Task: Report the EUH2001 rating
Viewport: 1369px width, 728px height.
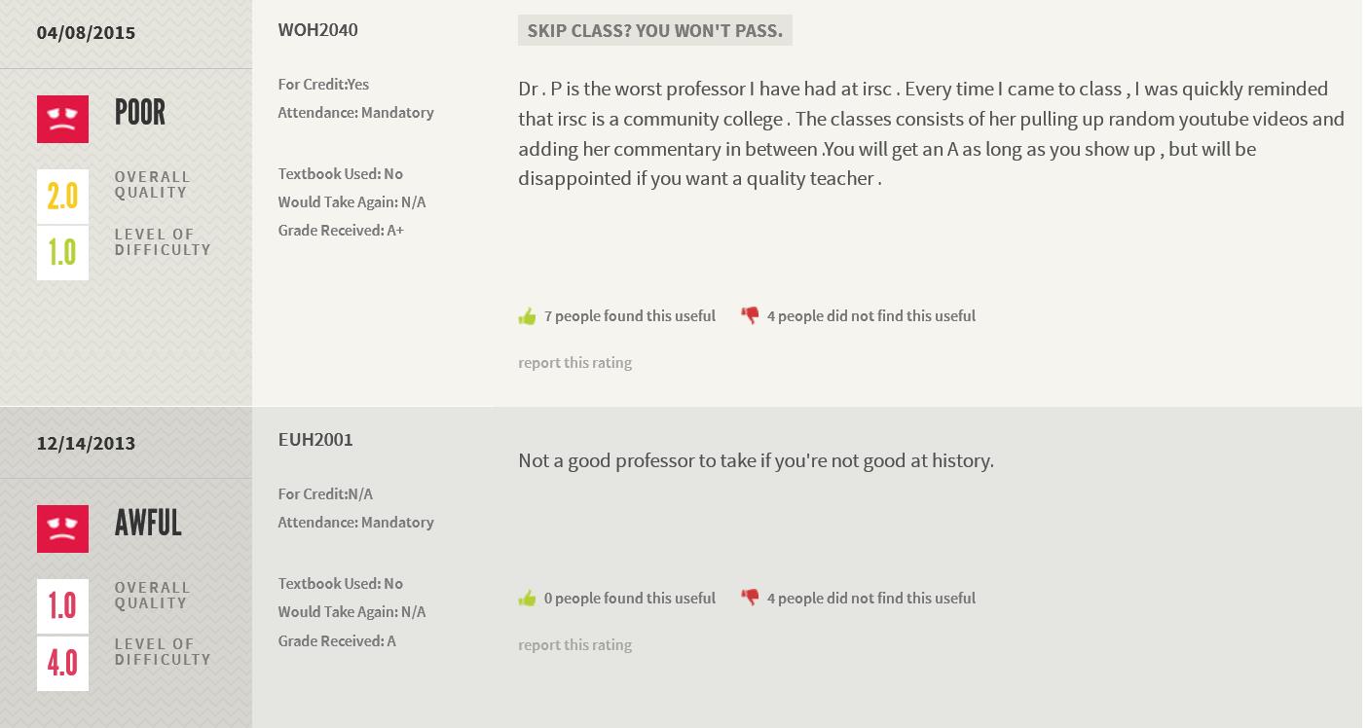Action: pyautogui.click(x=574, y=645)
